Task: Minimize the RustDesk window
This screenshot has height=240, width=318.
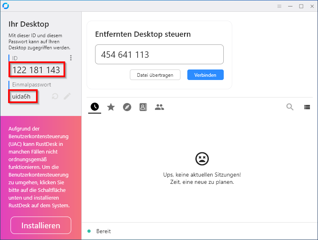Action: click(x=290, y=6)
